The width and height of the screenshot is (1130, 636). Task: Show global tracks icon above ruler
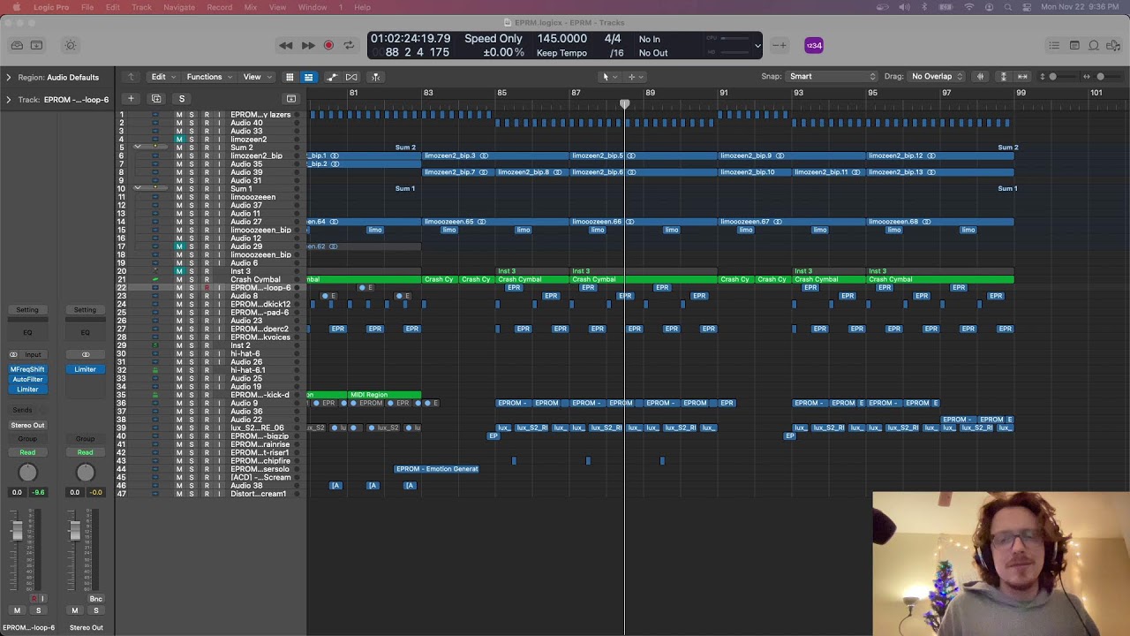click(291, 98)
